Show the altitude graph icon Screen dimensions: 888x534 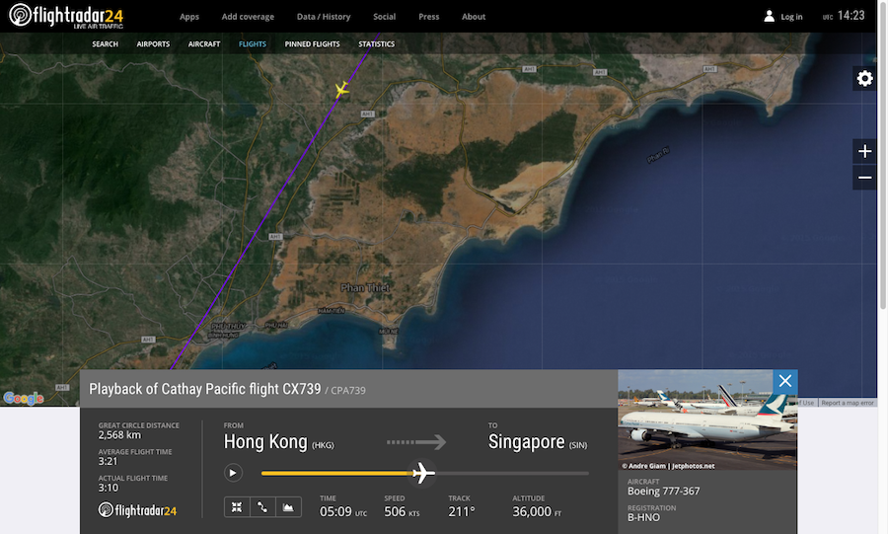click(x=288, y=506)
